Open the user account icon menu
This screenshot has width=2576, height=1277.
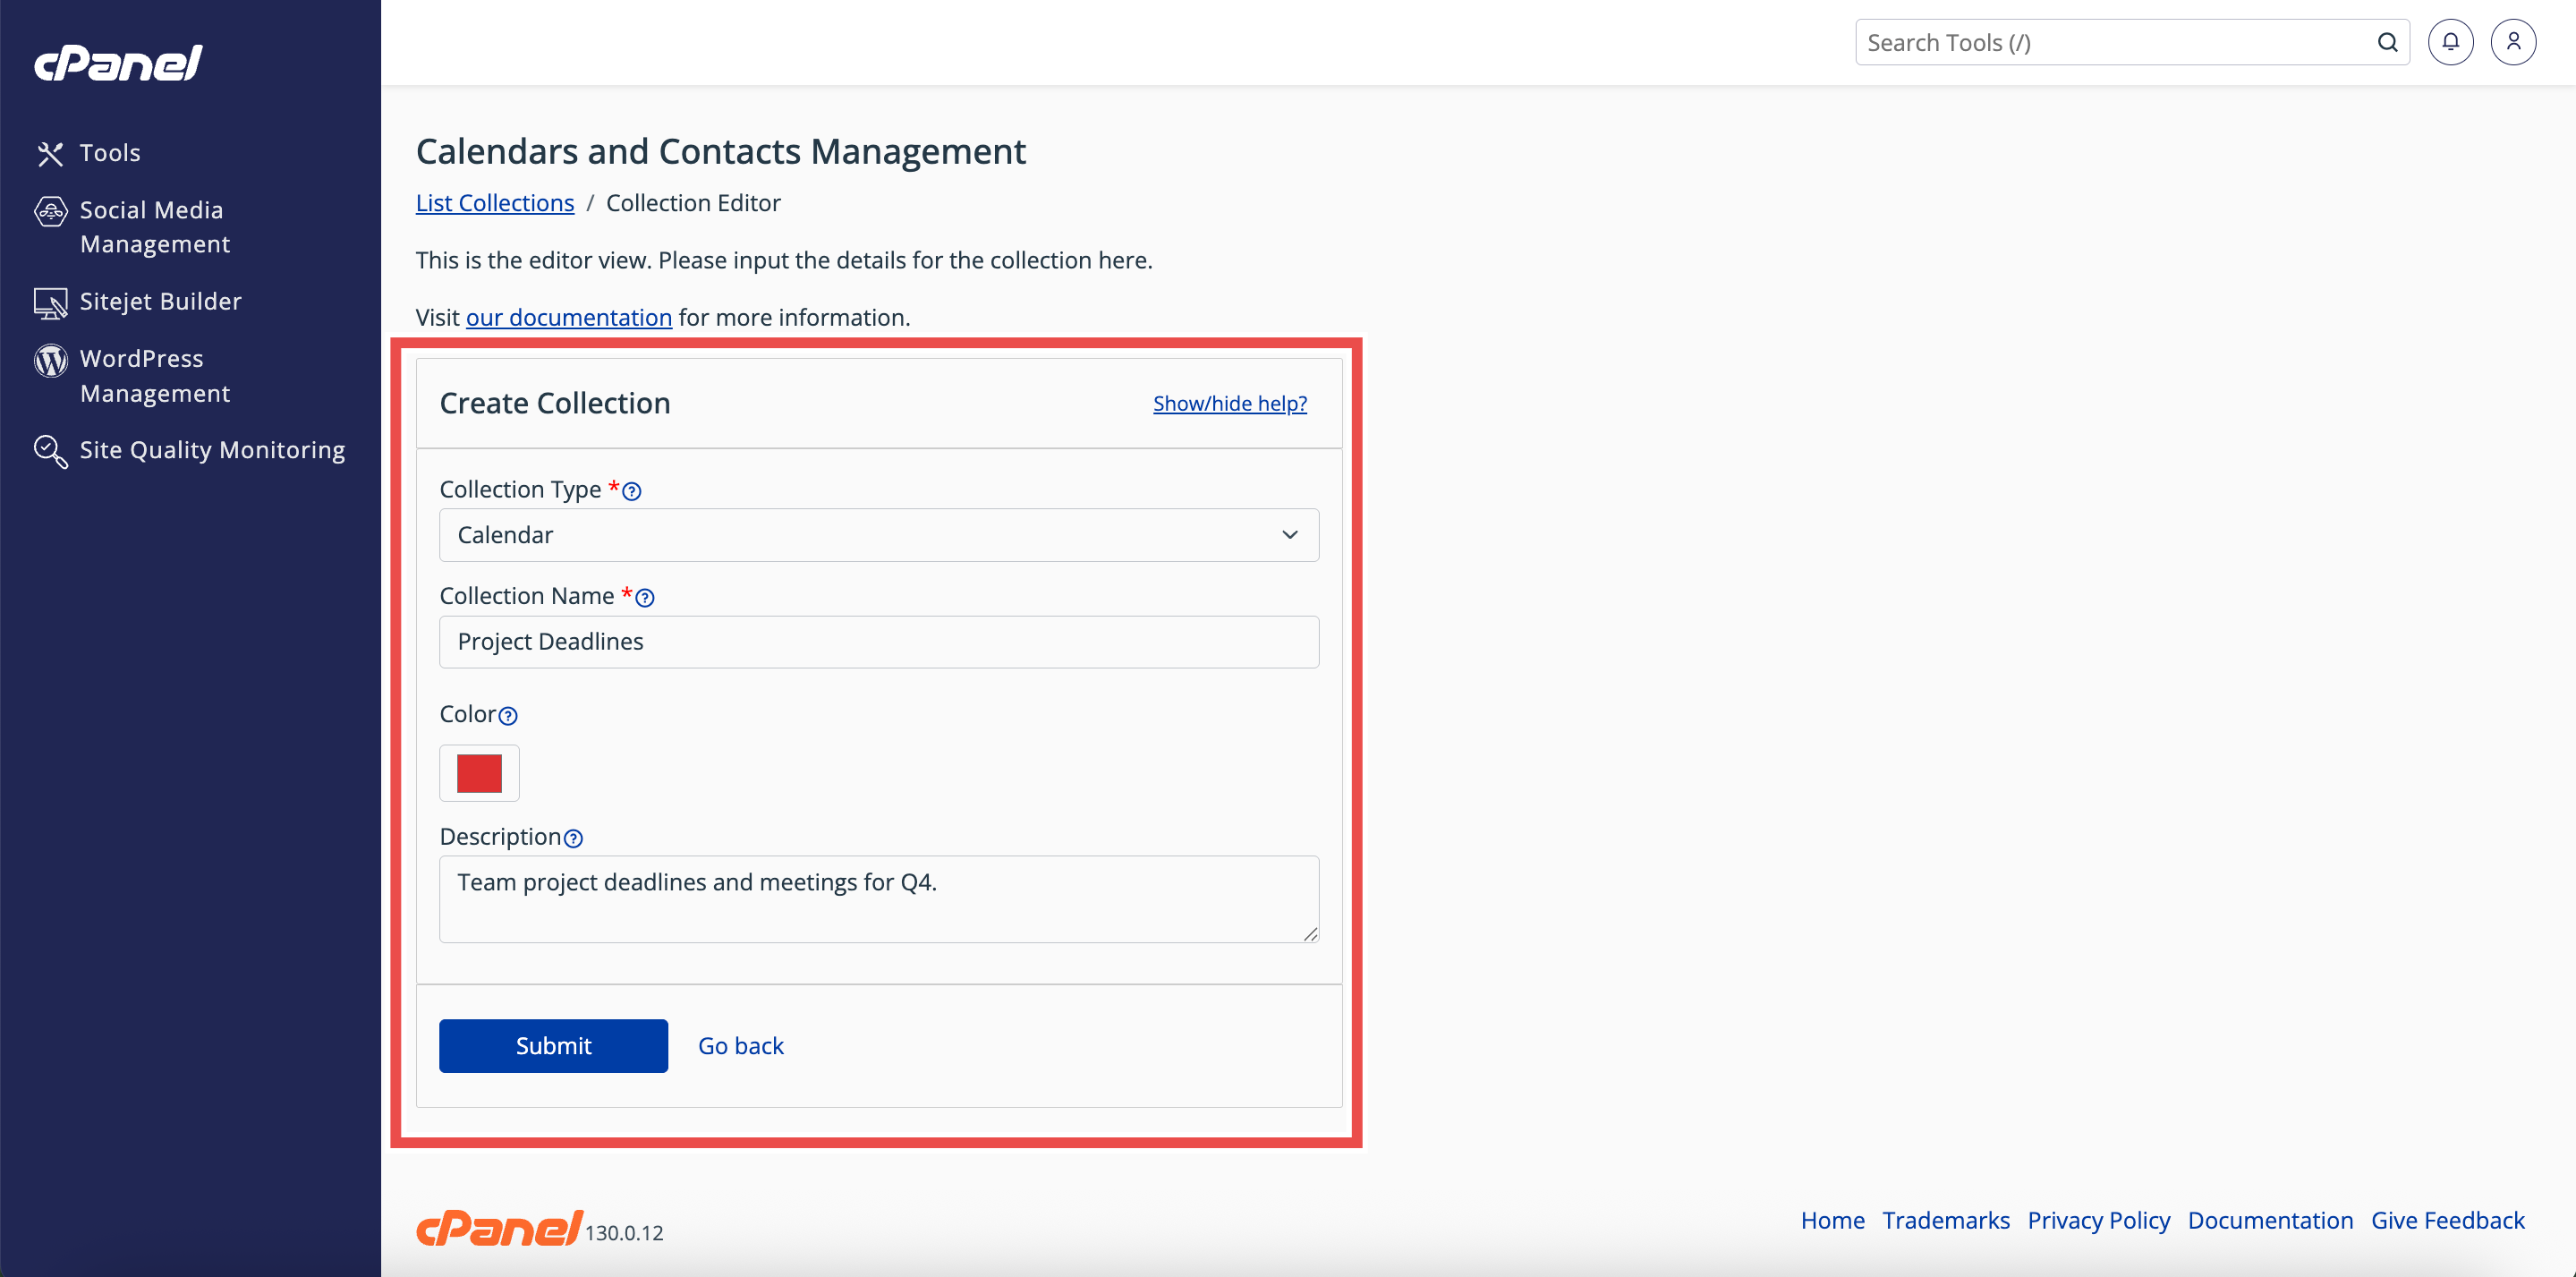(2513, 42)
